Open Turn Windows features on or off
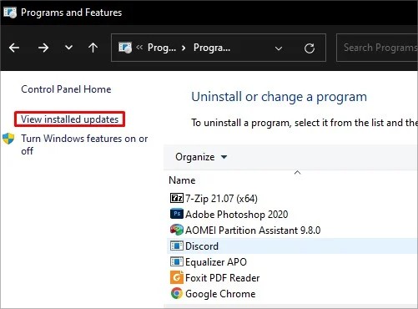This screenshot has width=418, height=309. point(84,144)
